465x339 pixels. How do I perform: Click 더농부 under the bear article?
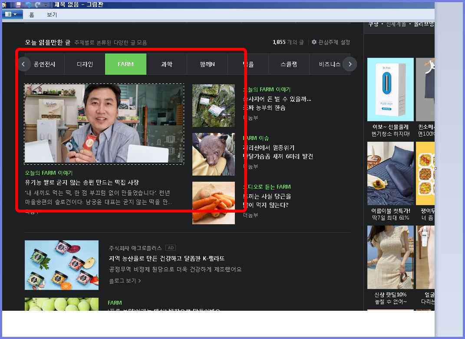[x=251, y=166]
